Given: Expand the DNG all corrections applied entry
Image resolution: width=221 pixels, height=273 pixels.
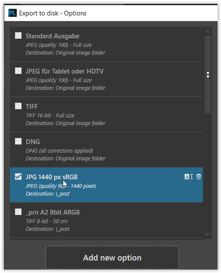Looking at the screenshot, I should [x=106, y=150].
